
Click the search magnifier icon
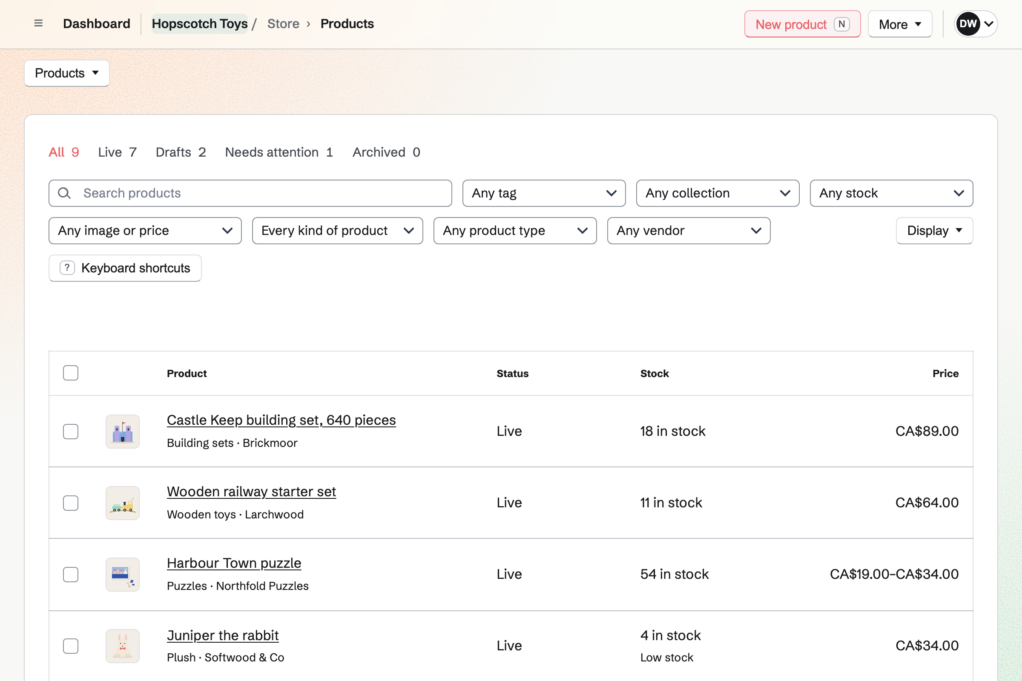pyautogui.click(x=64, y=193)
